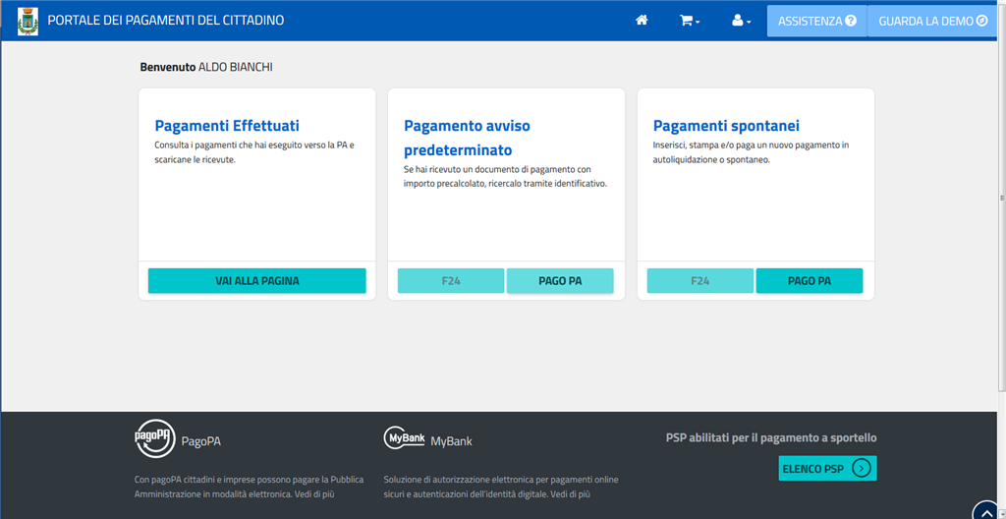Open the shopping cart dropdown
The image size is (1006, 519).
pos(690,21)
